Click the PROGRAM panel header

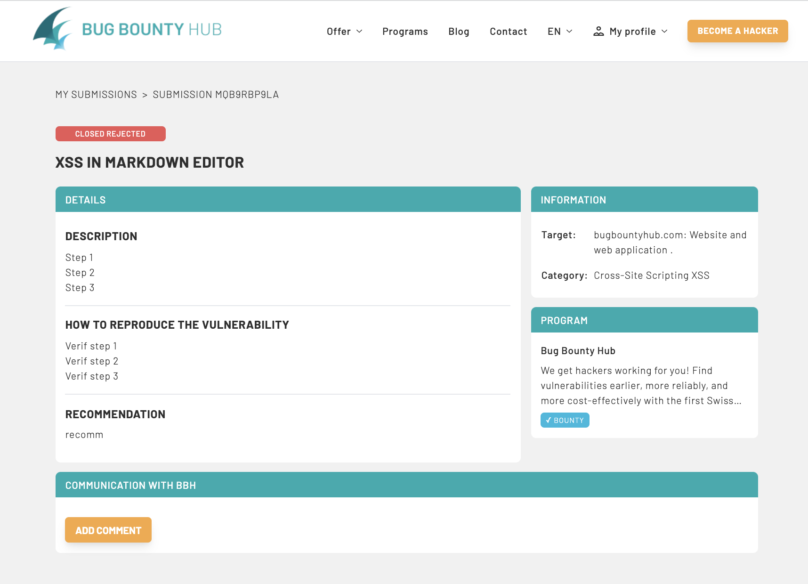pos(645,320)
